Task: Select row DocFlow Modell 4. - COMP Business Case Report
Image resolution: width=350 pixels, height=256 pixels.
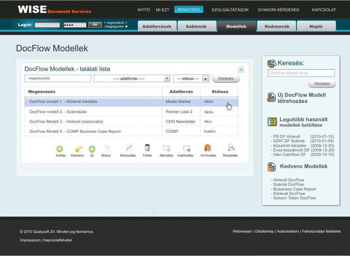Action: [x=132, y=131]
